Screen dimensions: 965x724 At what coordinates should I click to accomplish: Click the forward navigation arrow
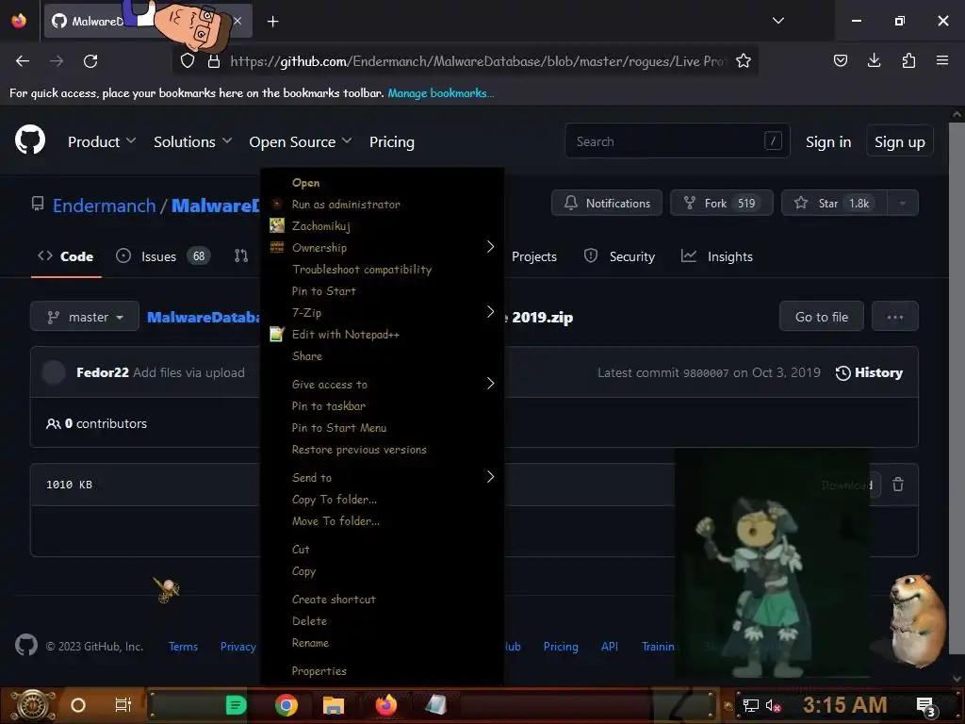(57, 61)
